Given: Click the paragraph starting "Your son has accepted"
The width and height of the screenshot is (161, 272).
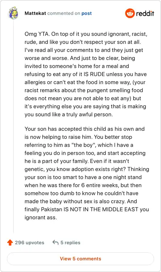Looking at the screenshot, I should 87,173.
